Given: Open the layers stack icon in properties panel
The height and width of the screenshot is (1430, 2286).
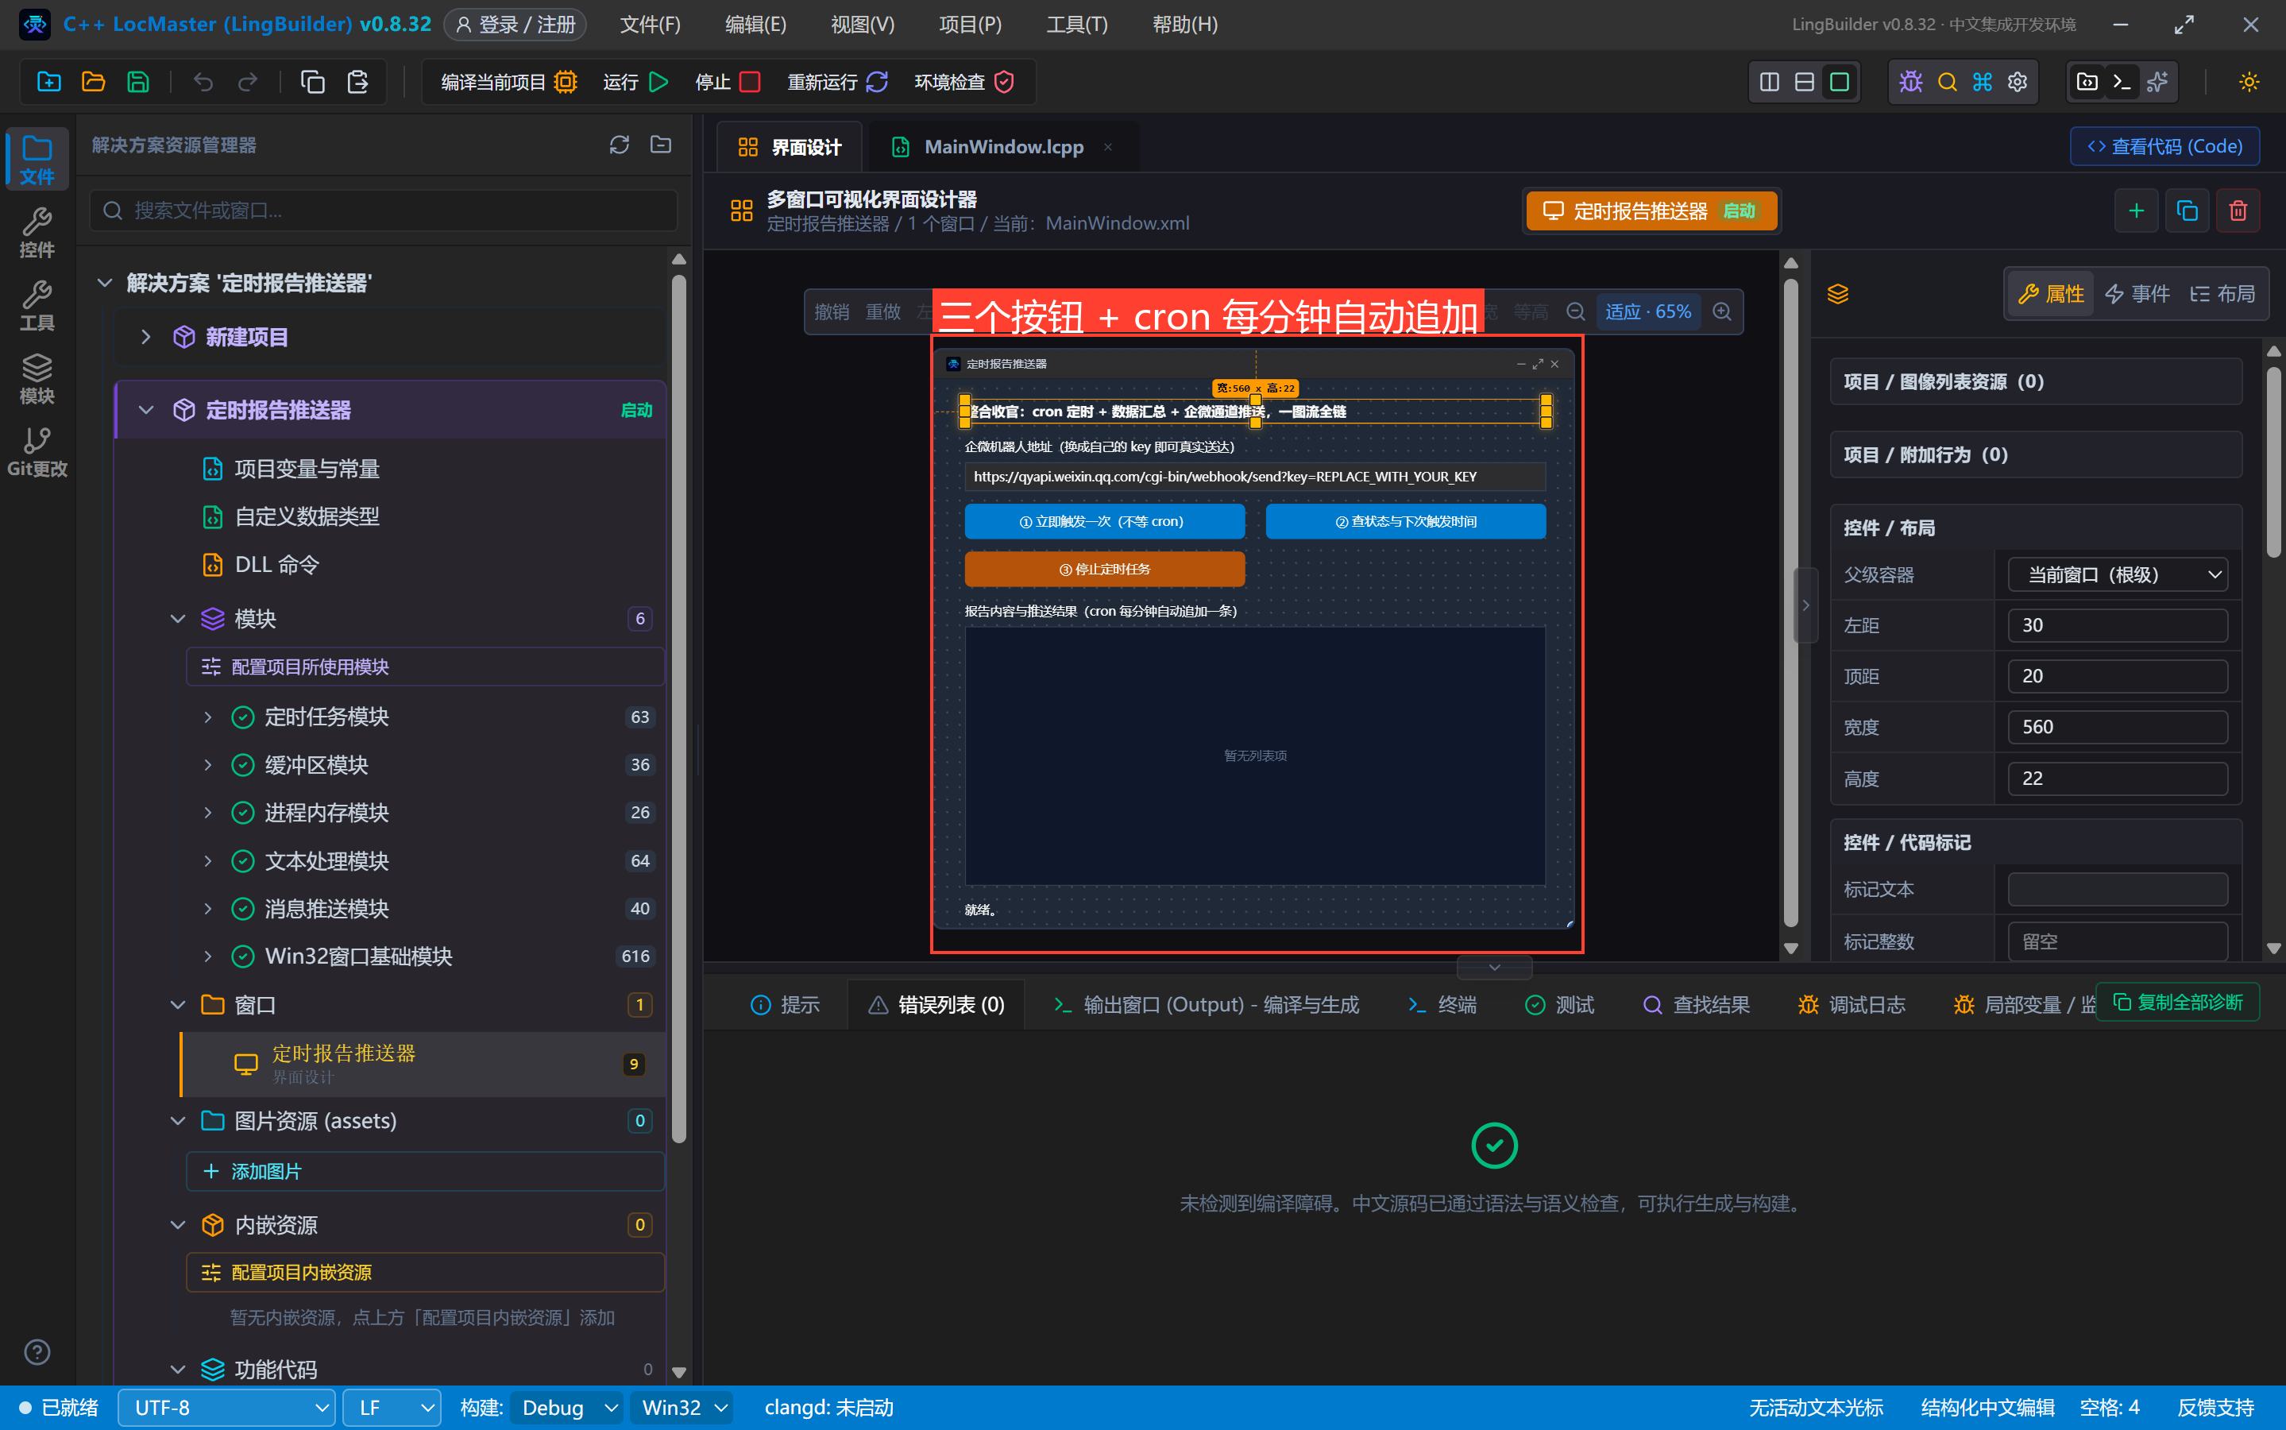Looking at the screenshot, I should [x=1837, y=294].
